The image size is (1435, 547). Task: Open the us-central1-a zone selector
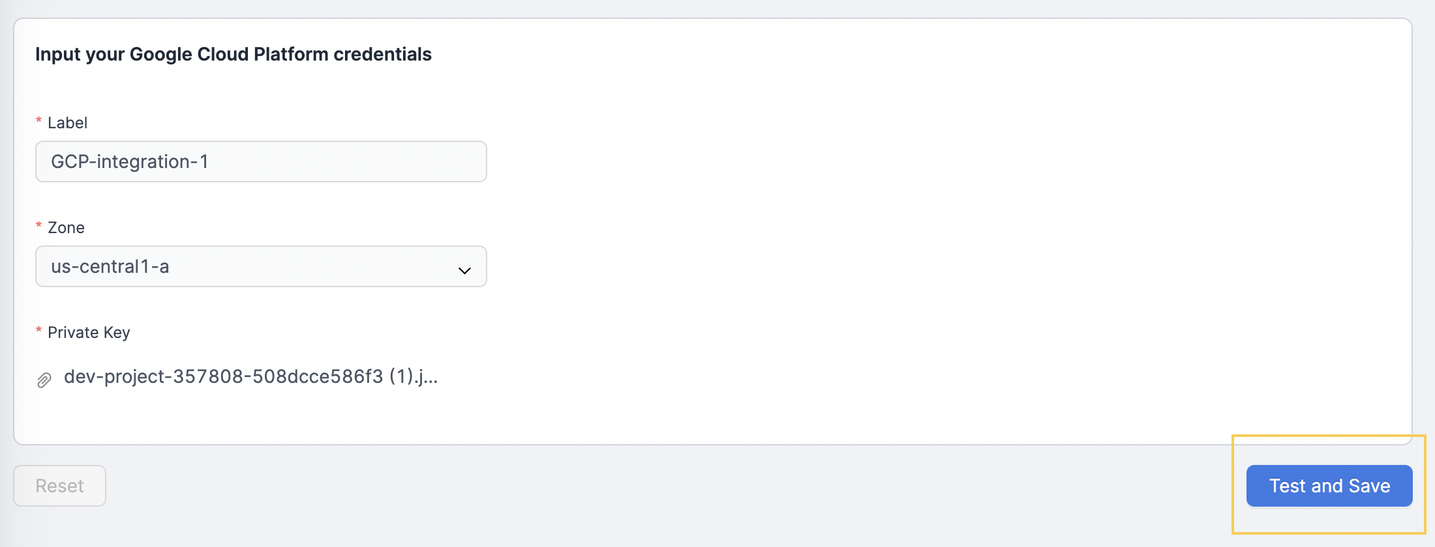[261, 266]
